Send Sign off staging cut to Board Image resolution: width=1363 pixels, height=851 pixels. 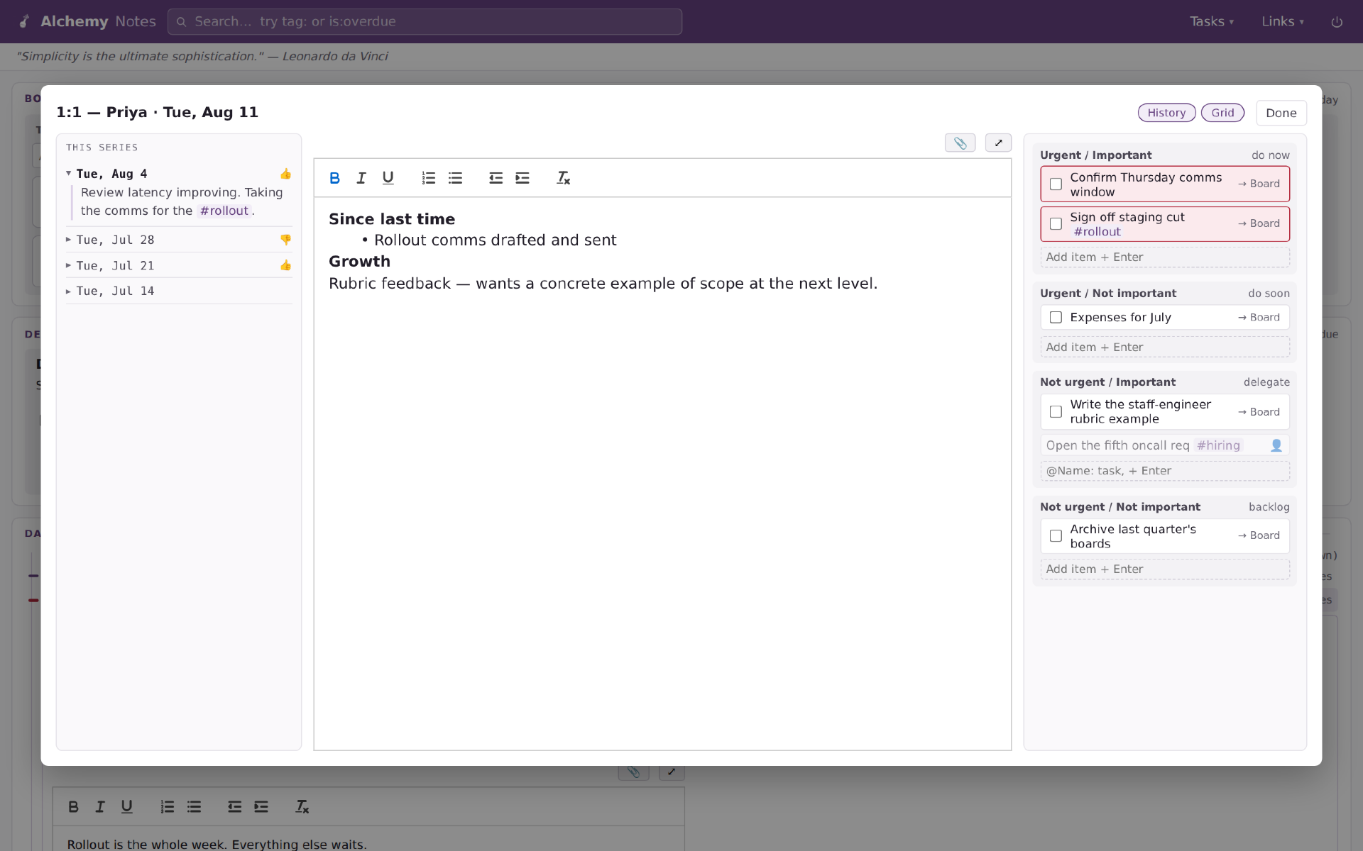pyautogui.click(x=1259, y=223)
